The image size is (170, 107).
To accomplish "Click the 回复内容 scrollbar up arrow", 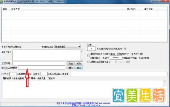I will point(82,51).
